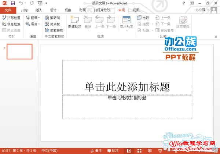Convert text with 简转繁
Image resolution: width=220 pixels, height=154 pixels.
click(52, 24)
